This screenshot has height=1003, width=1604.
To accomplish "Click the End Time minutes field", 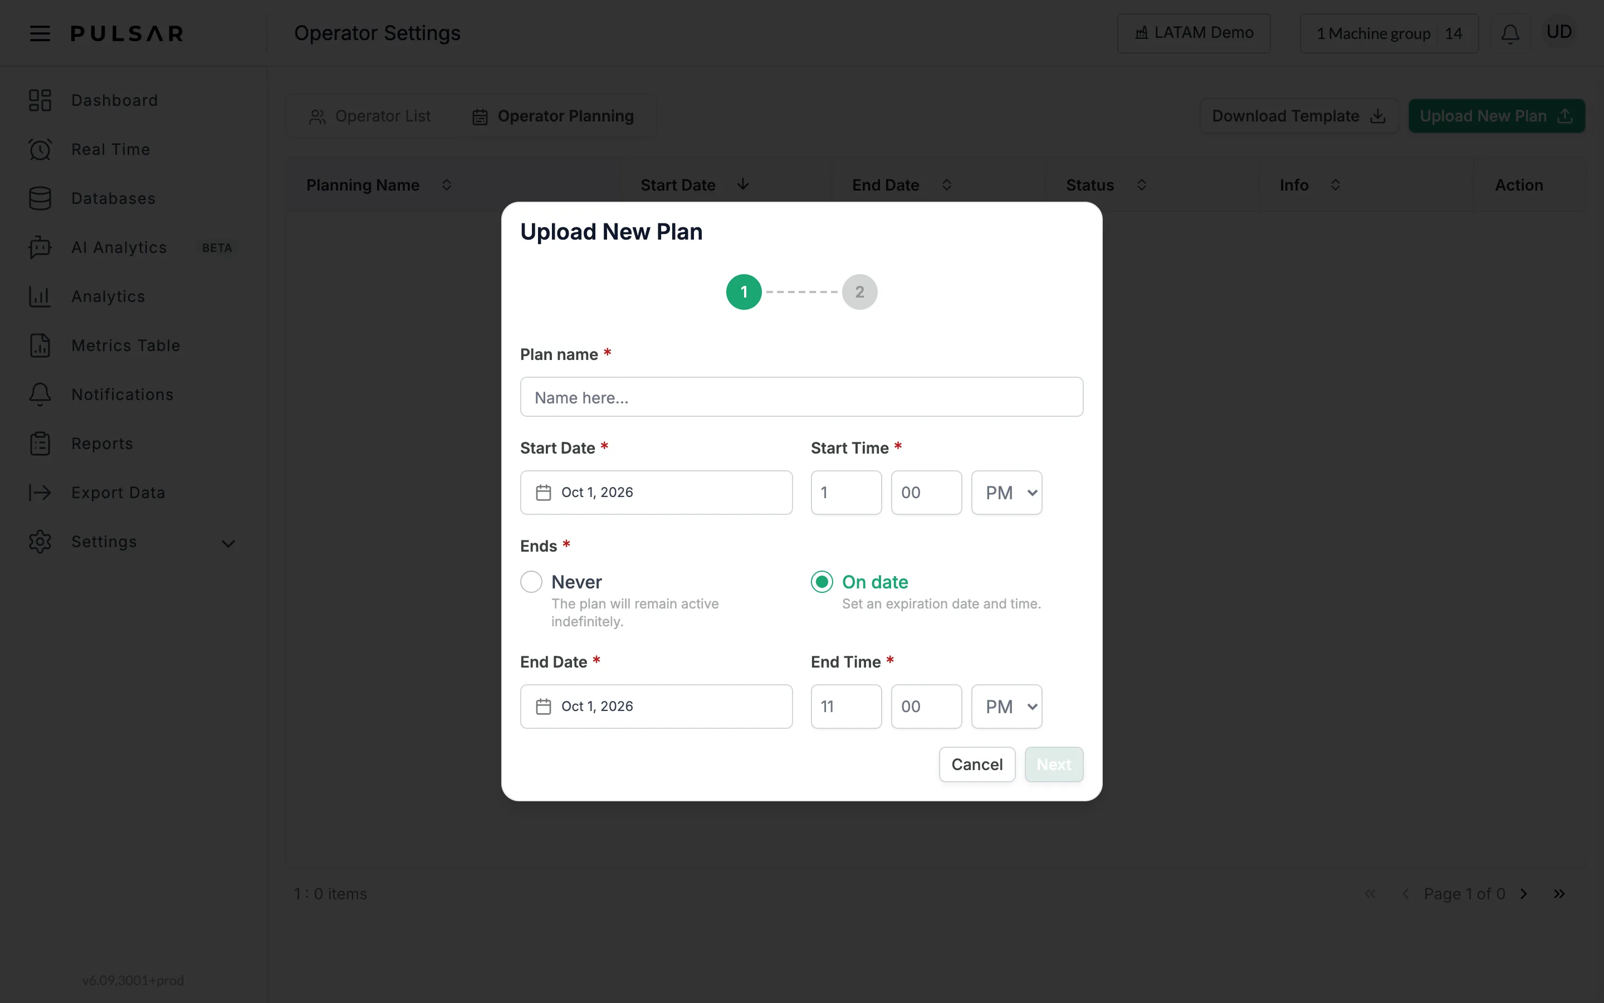I will pos(927,707).
